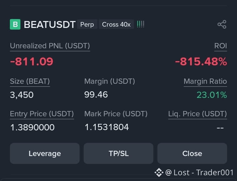Click the -815.48% ROI value

point(201,61)
